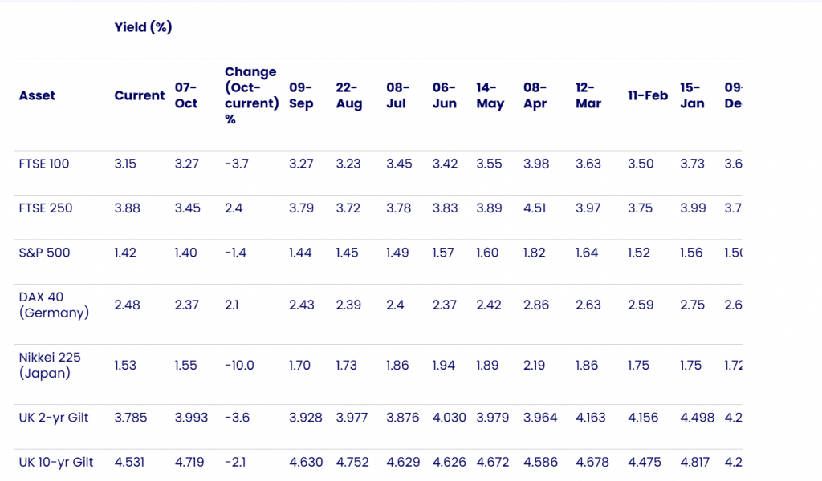Select the S&P 500 row label
The width and height of the screenshot is (822, 481).
click(44, 253)
